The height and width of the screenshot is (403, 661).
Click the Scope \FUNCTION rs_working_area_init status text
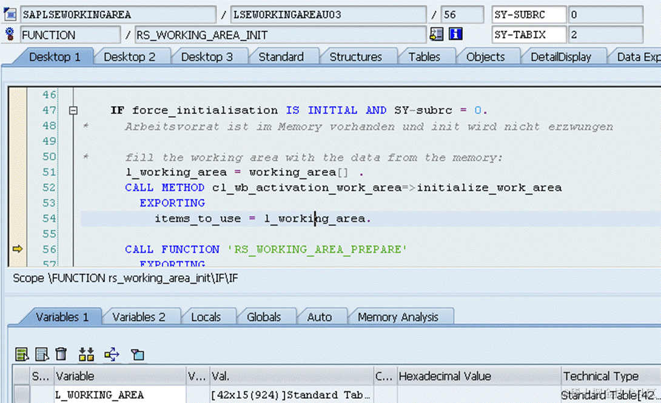pyautogui.click(x=125, y=278)
